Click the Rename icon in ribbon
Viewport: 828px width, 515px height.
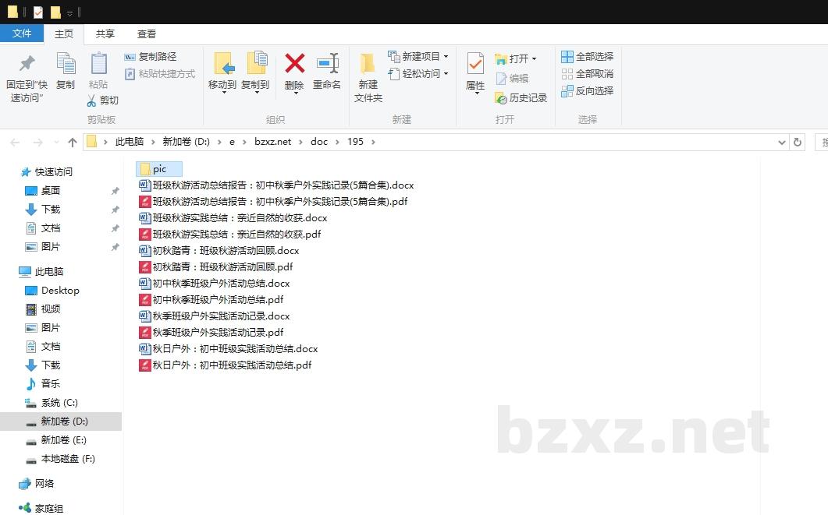327,64
